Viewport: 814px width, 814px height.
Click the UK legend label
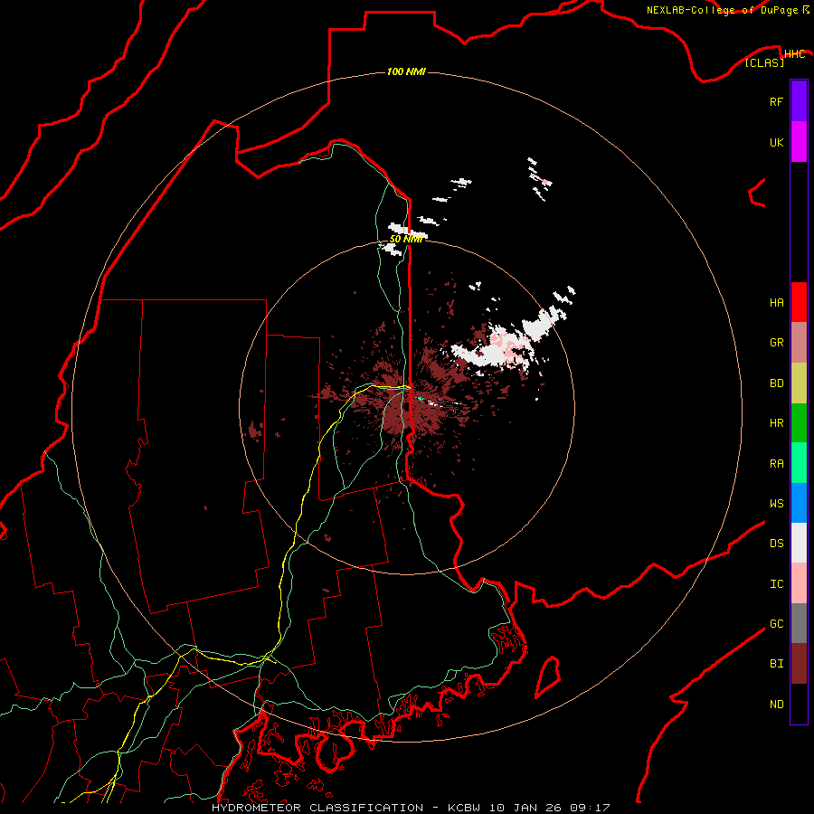coord(776,142)
